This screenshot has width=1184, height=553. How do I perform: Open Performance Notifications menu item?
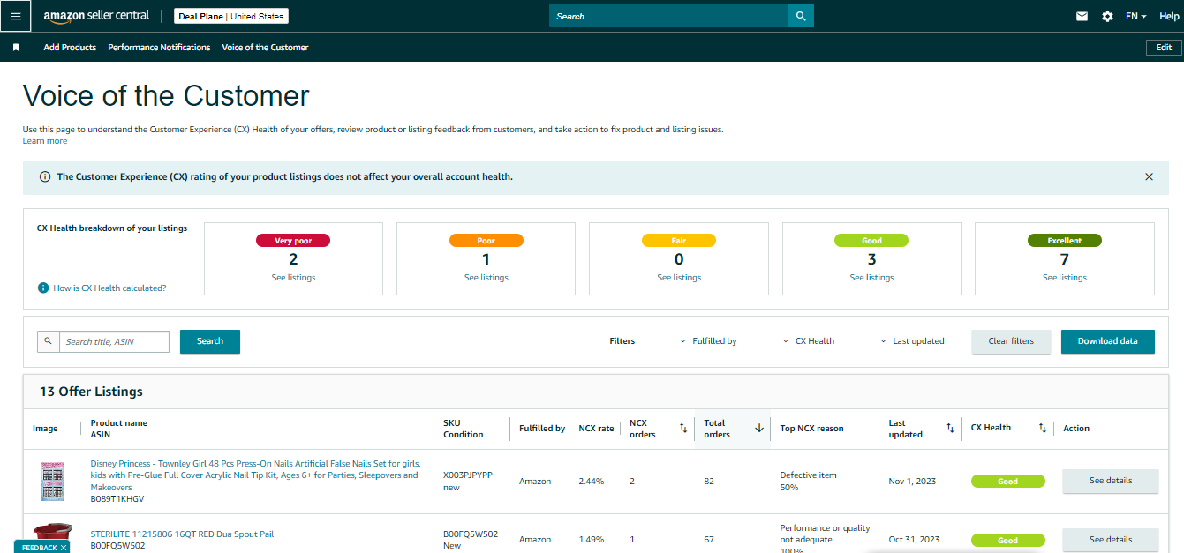click(x=159, y=48)
